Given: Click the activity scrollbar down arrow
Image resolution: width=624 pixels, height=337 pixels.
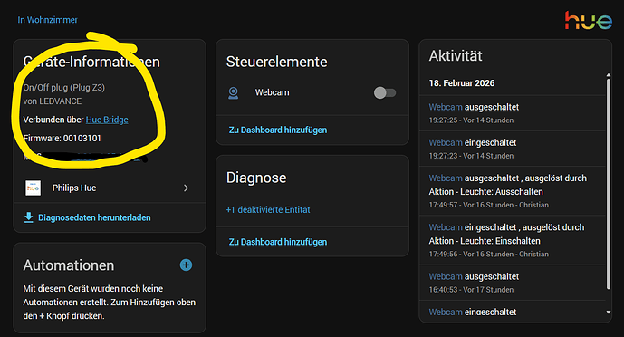Looking at the screenshot, I should click(608, 313).
